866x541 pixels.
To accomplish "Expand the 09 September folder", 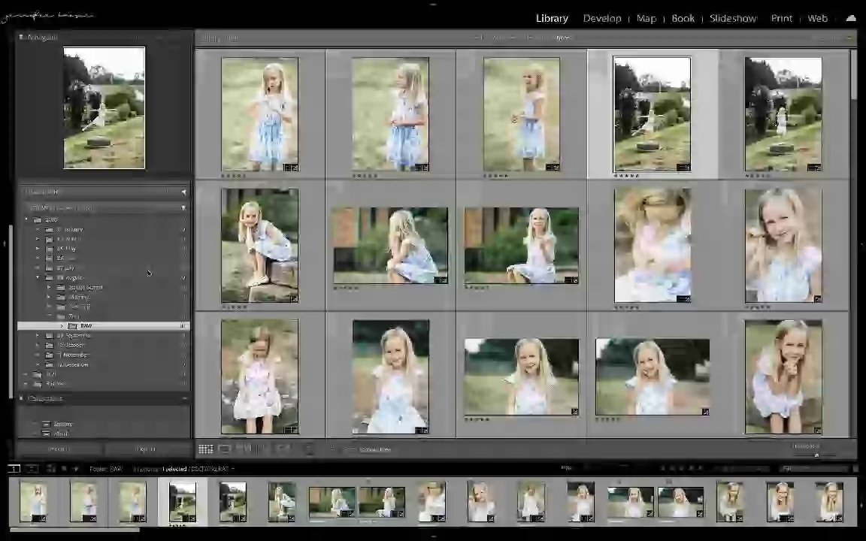I will coord(38,336).
